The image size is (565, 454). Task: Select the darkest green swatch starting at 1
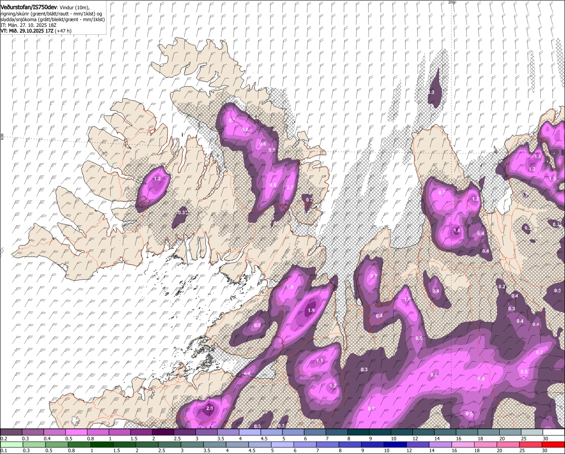click(102, 444)
